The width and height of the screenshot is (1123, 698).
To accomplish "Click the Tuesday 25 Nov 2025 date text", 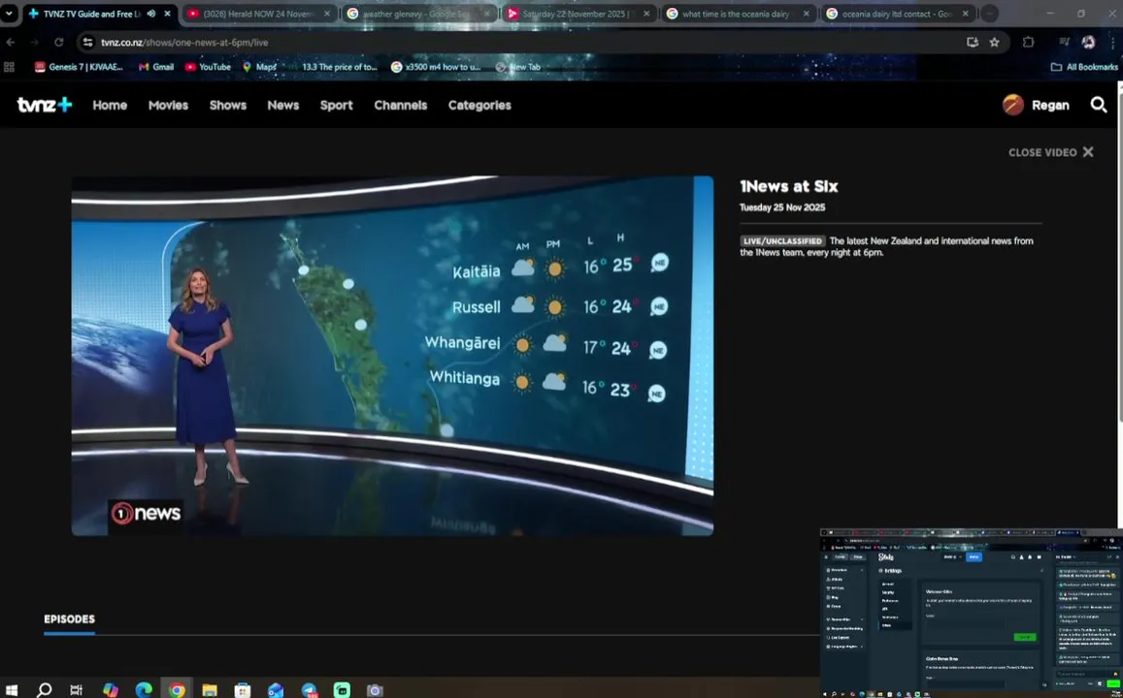I will pyautogui.click(x=782, y=207).
